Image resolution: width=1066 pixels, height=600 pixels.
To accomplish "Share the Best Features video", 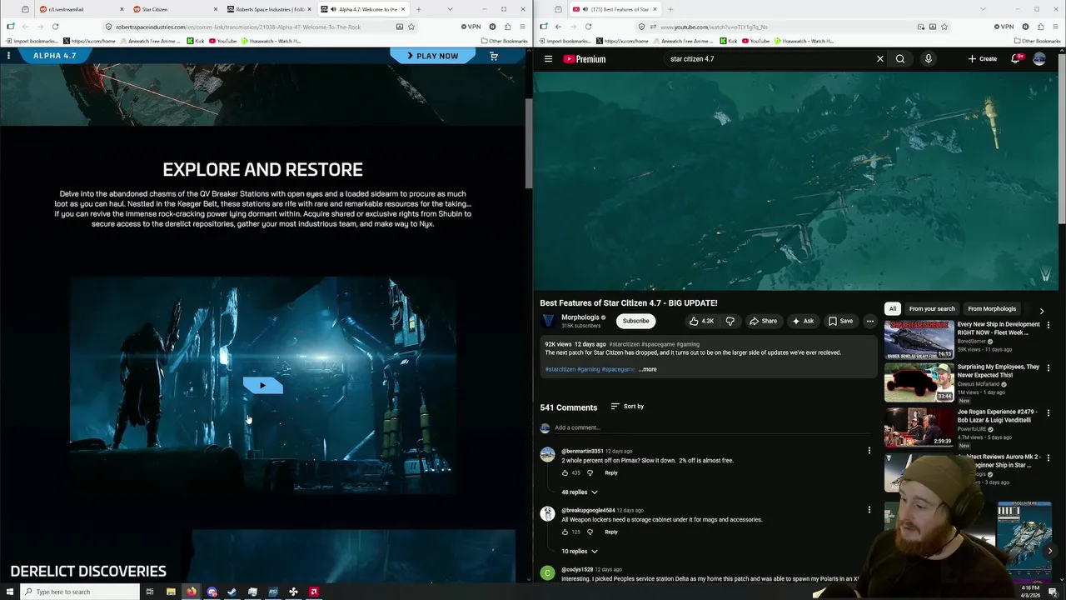I will (763, 321).
